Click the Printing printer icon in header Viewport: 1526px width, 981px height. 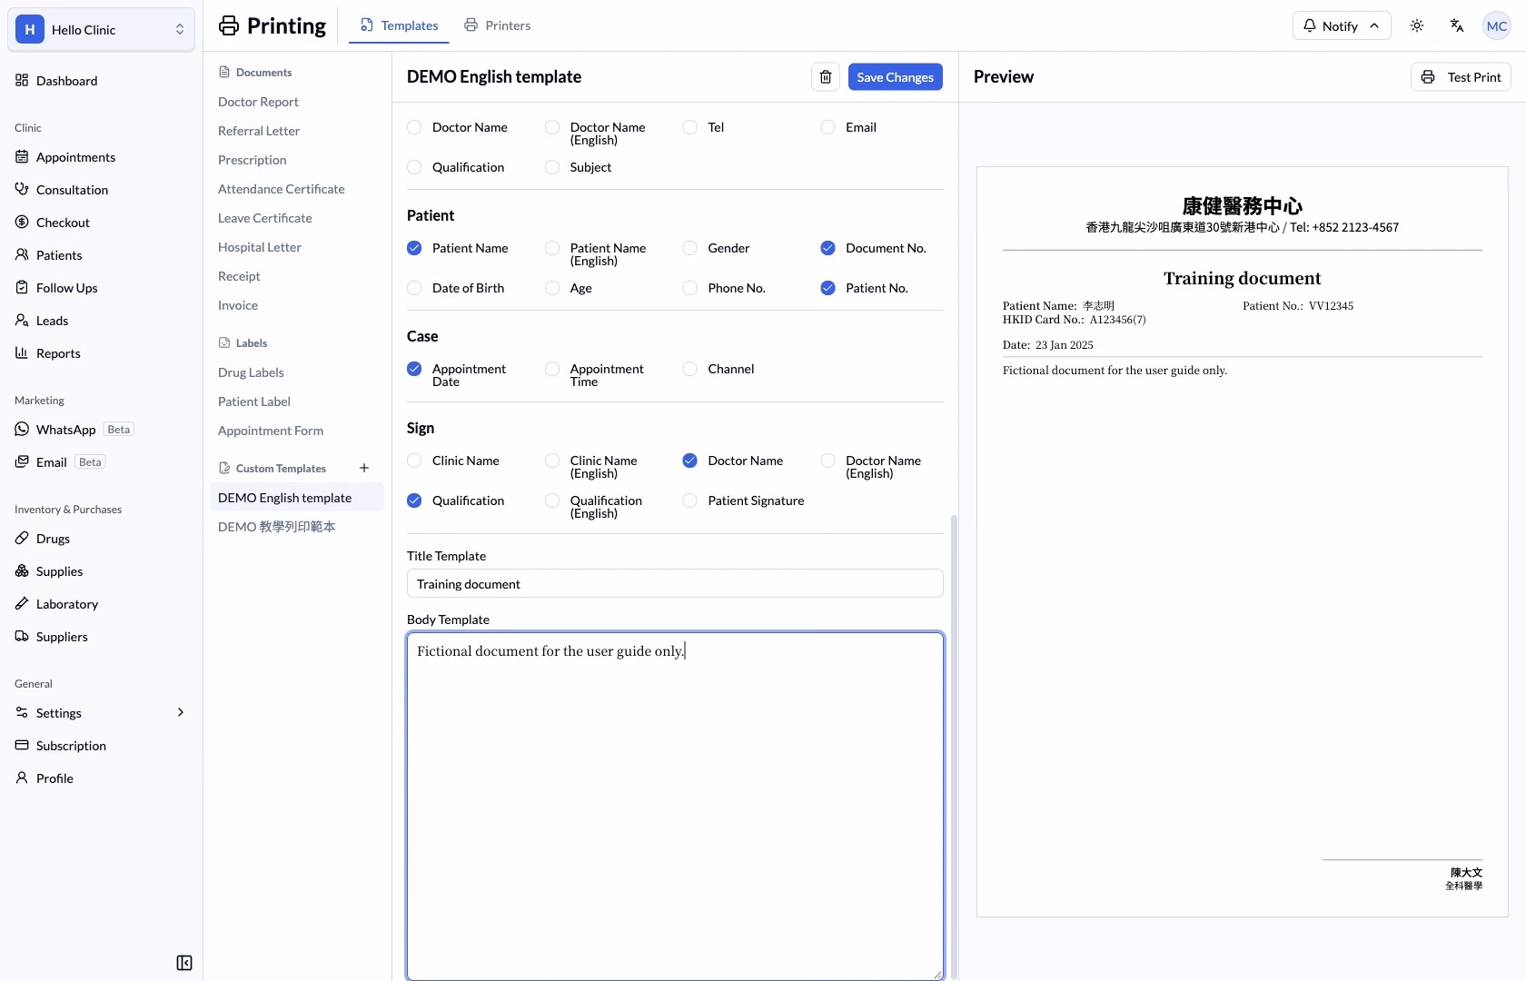[229, 25]
